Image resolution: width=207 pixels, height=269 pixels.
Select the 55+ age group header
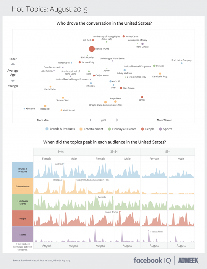(168, 152)
